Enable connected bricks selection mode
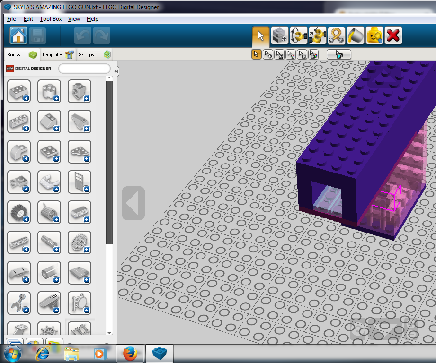The height and width of the screenshot is (363, 436). coord(279,54)
